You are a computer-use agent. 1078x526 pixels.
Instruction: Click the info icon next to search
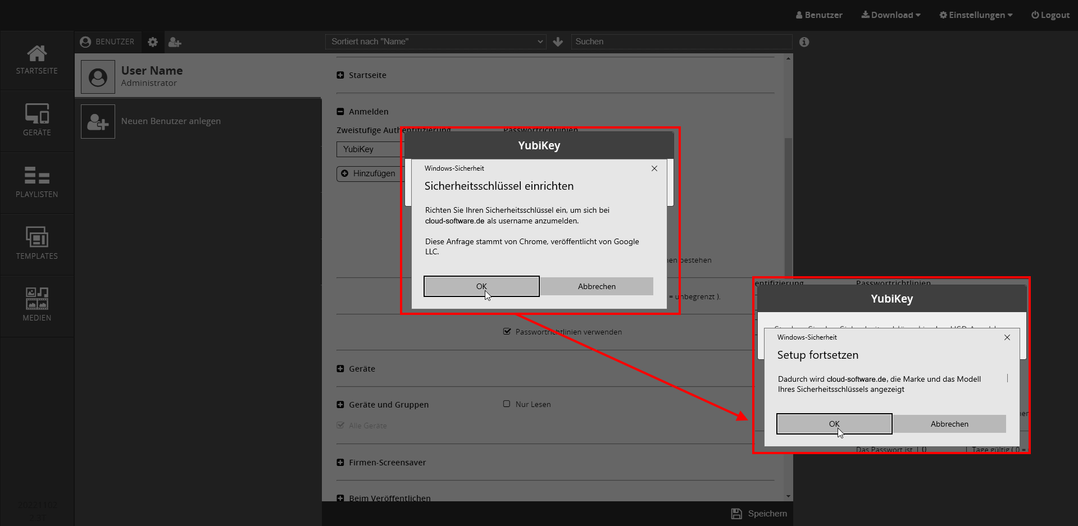(x=804, y=42)
